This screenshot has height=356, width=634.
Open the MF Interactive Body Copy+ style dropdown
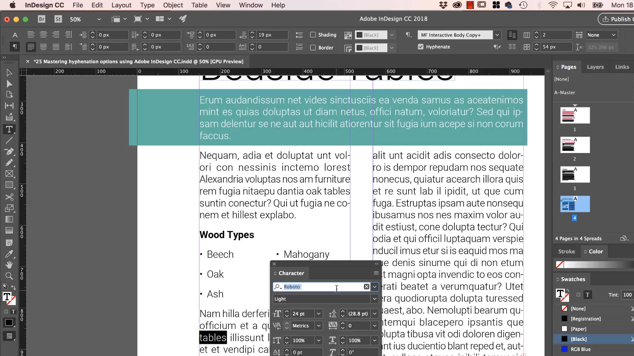pos(498,35)
